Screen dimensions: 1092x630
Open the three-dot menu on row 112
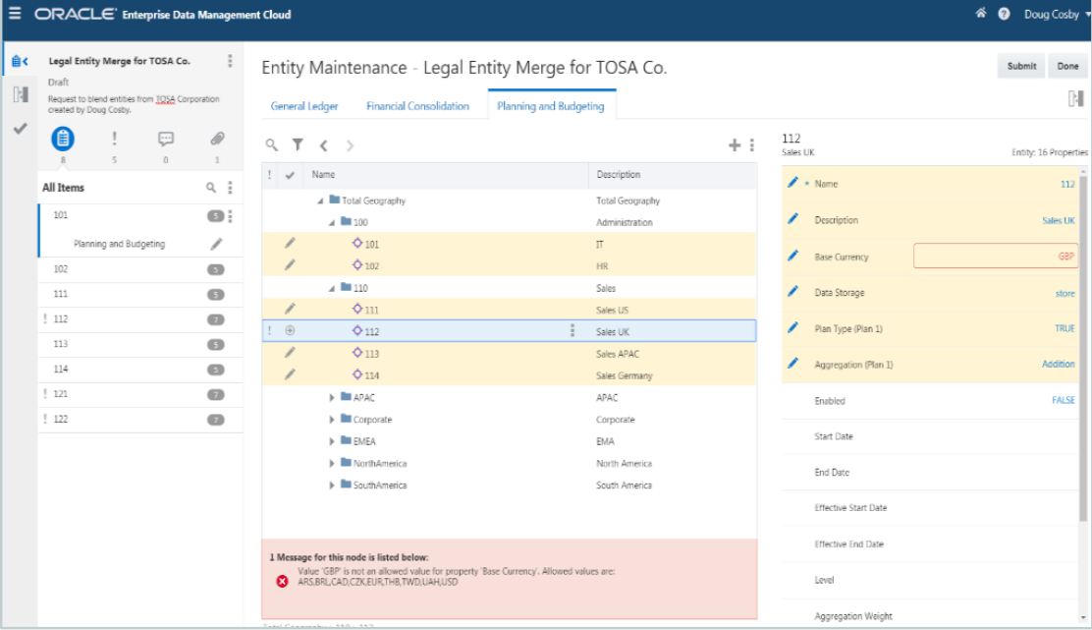click(572, 331)
